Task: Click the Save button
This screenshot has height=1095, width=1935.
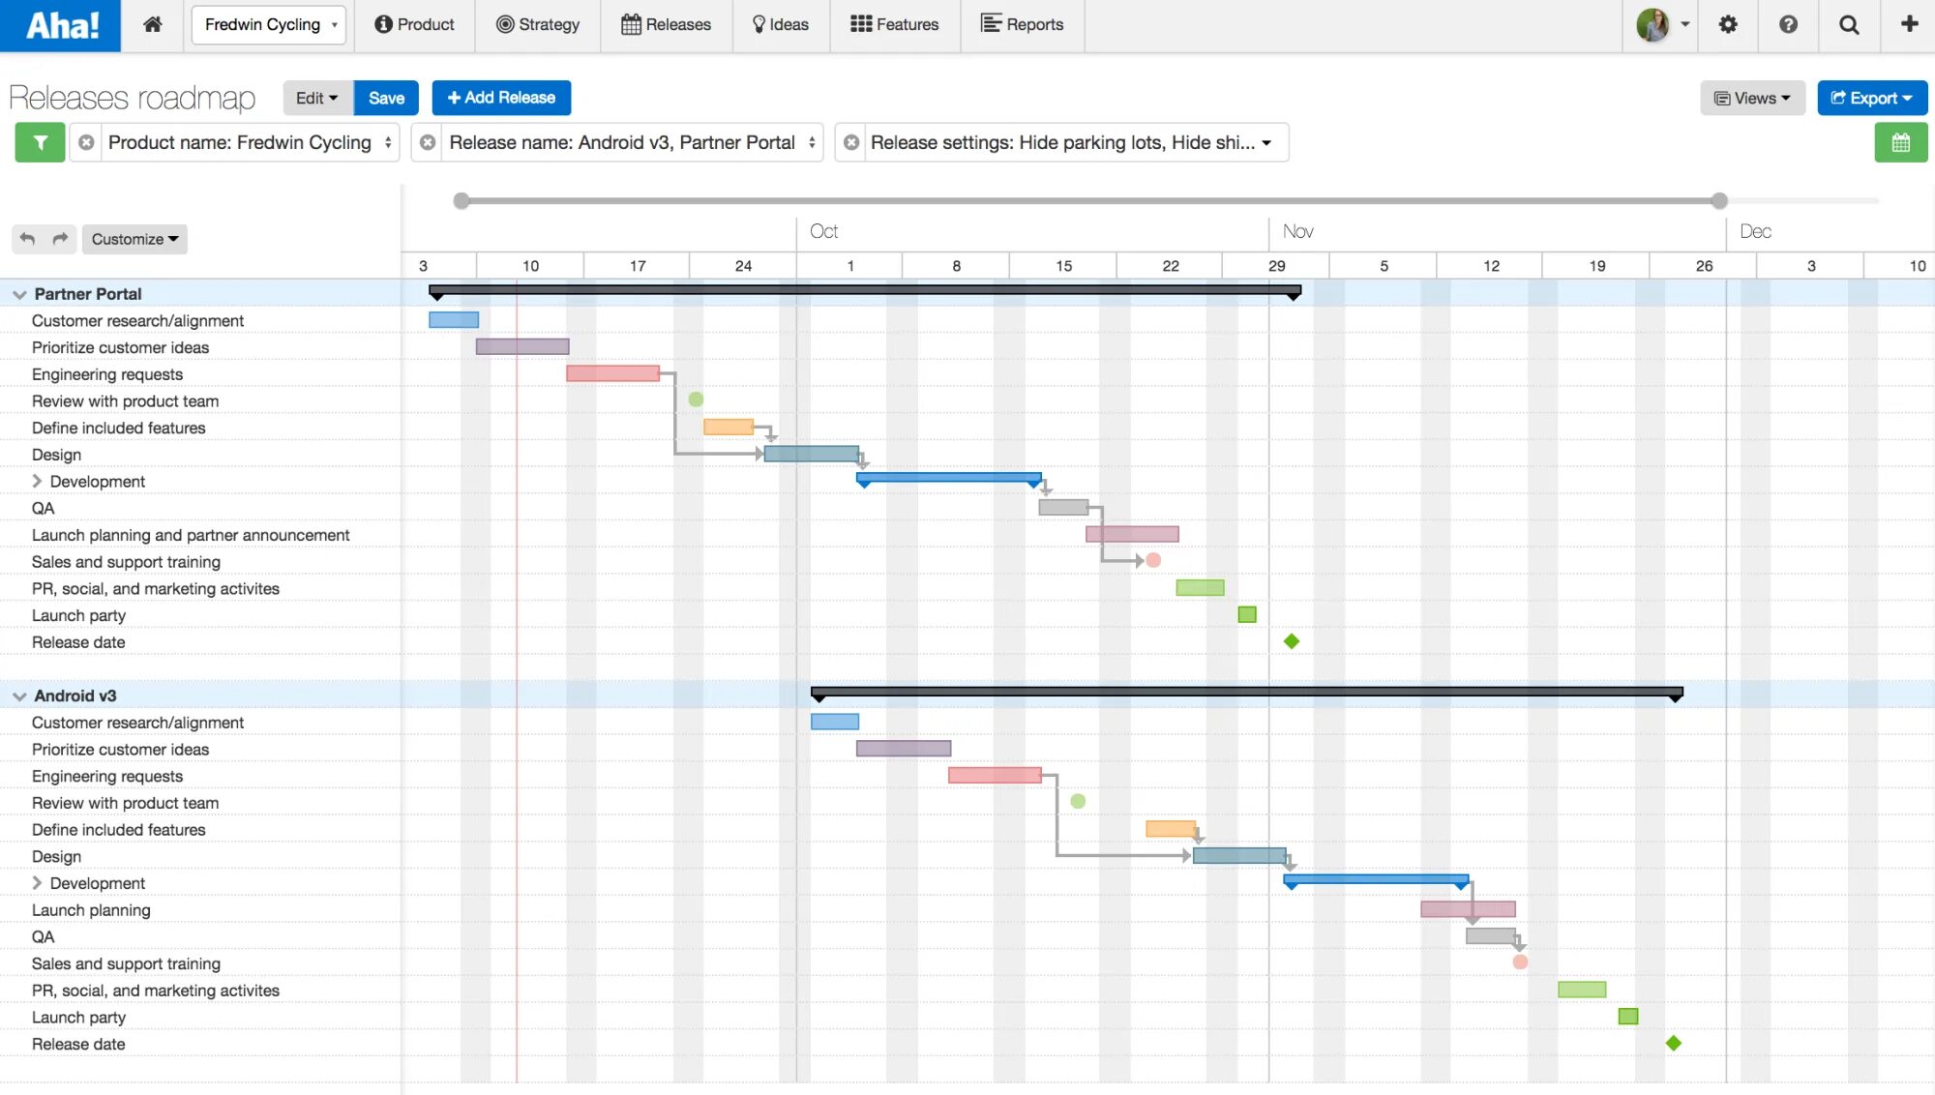Action: click(387, 96)
